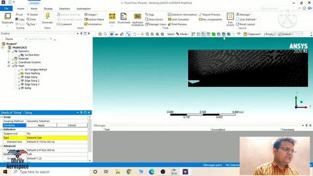Viewport: 313px width, 176px height.
Task: Click the Windows Start button
Action: (5, 172)
